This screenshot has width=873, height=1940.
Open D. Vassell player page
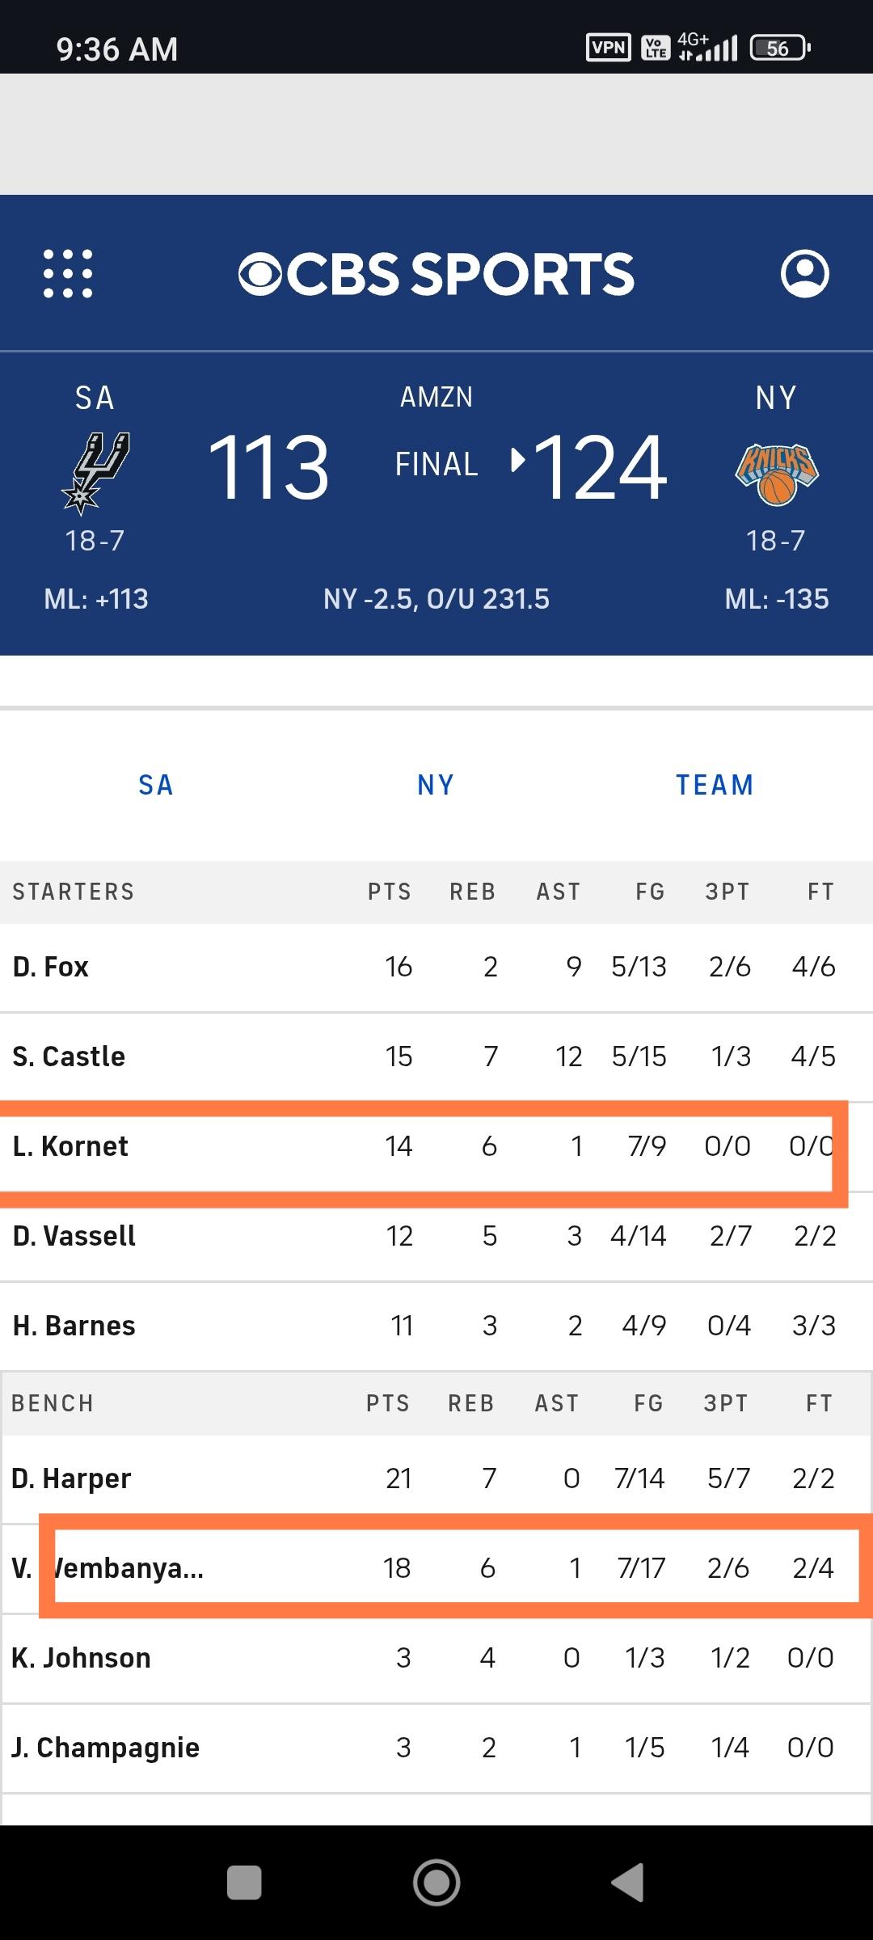tap(74, 1236)
